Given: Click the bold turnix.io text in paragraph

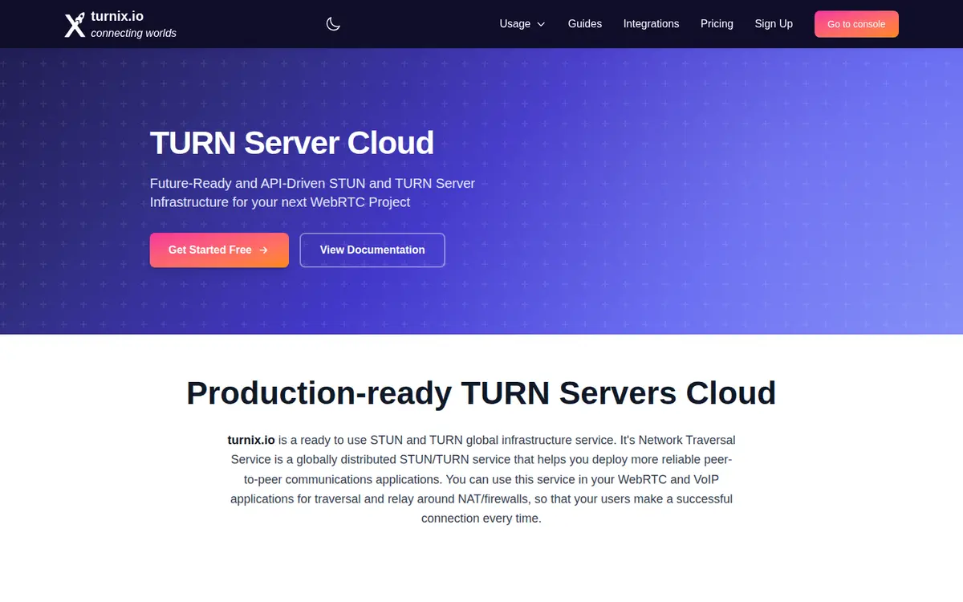Looking at the screenshot, I should click(x=251, y=440).
